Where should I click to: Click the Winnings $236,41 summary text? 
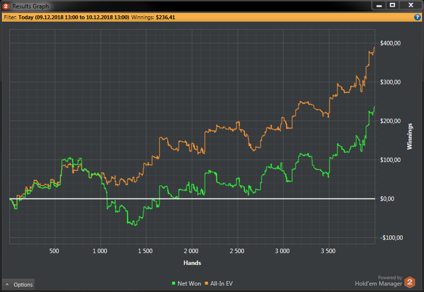tap(153, 18)
